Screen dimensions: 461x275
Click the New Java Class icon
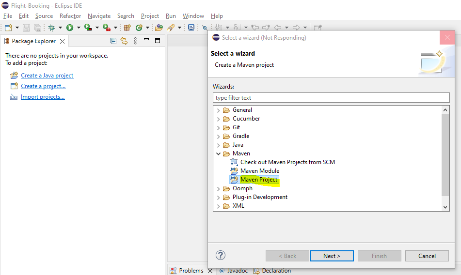139,28
